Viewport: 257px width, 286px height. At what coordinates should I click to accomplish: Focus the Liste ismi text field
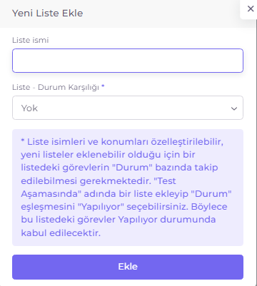pyautogui.click(x=128, y=61)
